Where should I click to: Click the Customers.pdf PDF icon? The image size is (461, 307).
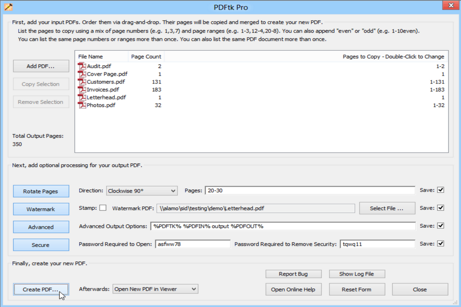click(82, 81)
